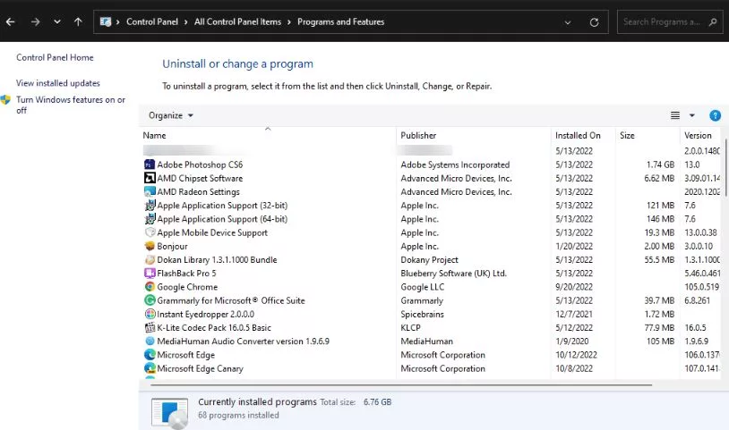The image size is (729, 430).
Task: Sort by the Version column header
Action: coord(698,136)
